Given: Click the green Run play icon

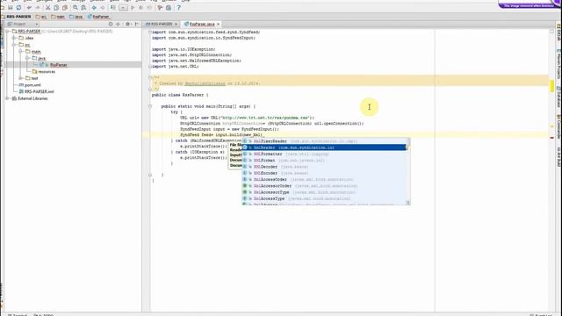Looking at the screenshot, I should click(133, 8).
